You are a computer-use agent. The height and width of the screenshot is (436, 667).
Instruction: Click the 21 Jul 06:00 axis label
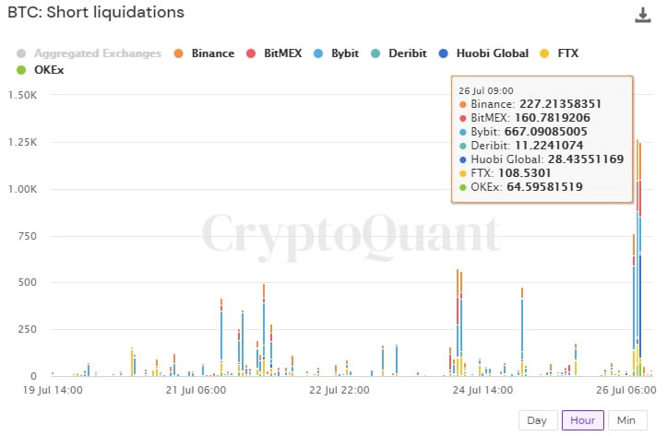(195, 391)
